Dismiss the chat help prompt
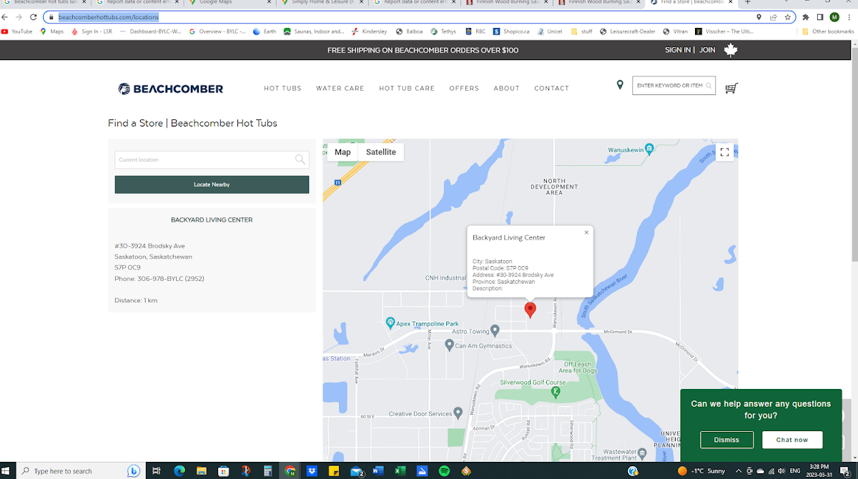This screenshot has height=479, width=858. 726,440
